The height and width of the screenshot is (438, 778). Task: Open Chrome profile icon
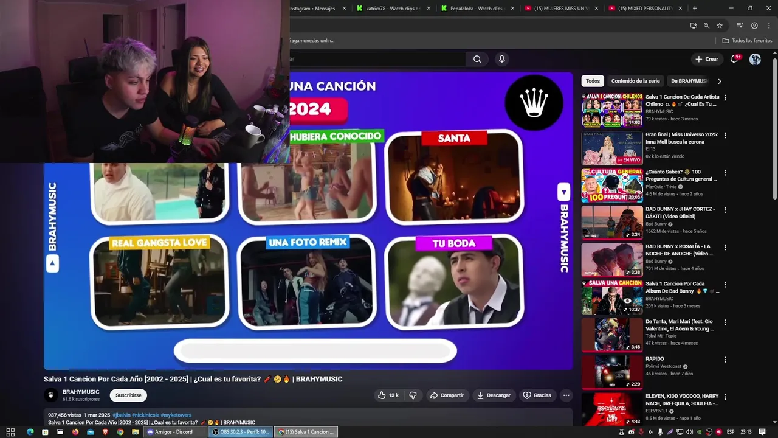point(754,26)
